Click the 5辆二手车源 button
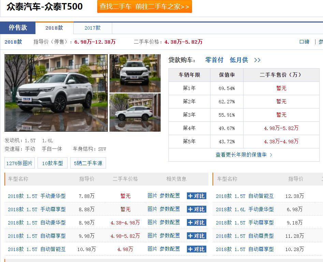 pos(88,163)
